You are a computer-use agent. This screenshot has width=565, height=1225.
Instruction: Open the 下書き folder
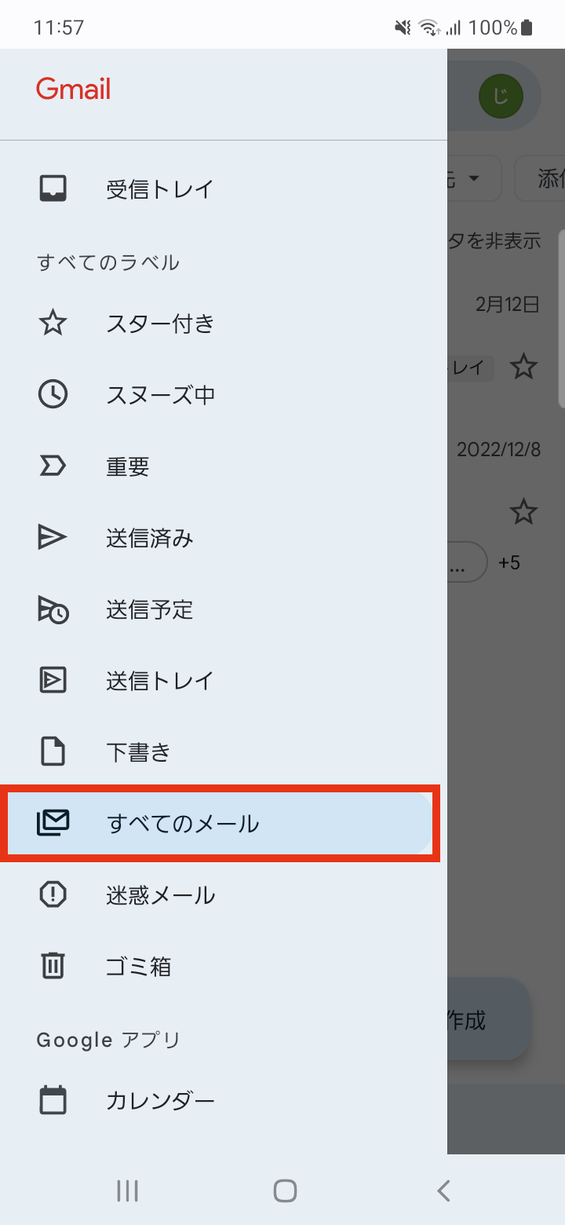pyautogui.click(x=224, y=751)
